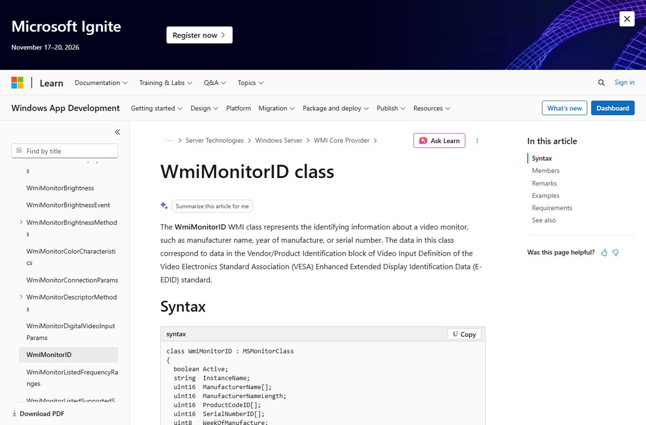Click Summarize this article for me

212,206
